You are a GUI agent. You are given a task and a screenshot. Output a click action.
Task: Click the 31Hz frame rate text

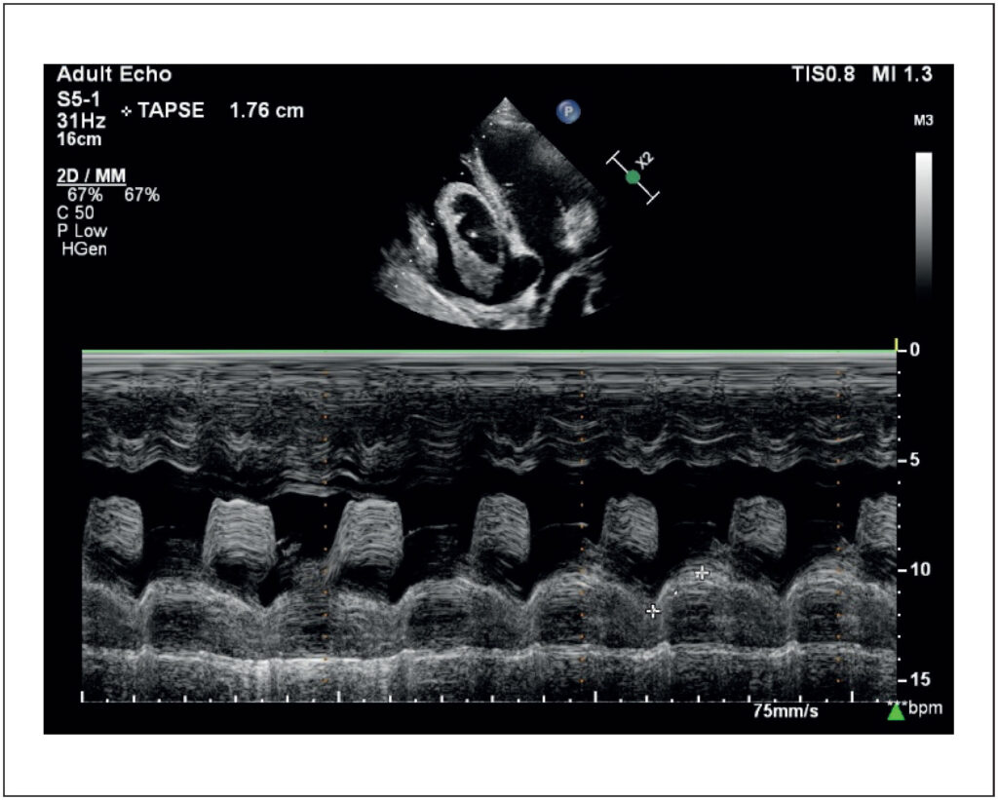point(82,120)
